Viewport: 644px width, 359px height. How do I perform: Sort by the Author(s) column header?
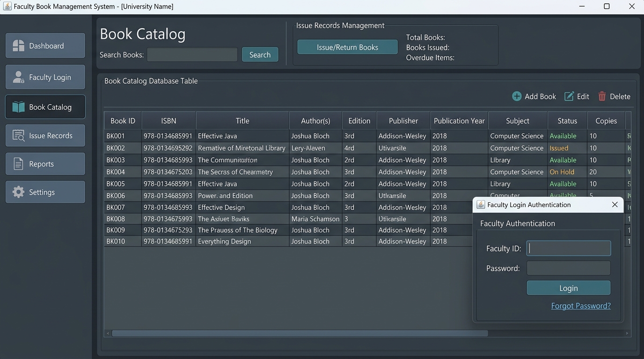(315, 121)
